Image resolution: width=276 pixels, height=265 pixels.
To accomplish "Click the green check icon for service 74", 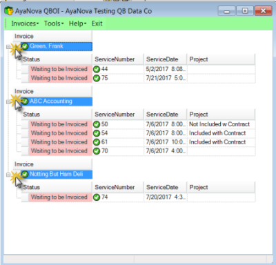I will tap(97, 197).
